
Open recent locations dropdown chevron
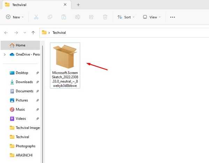pos(25,33)
